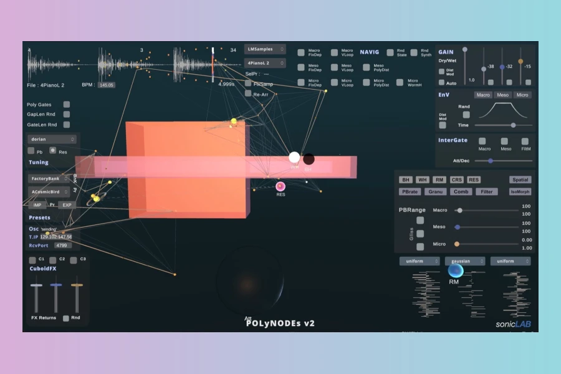Image resolution: width=561 pixels, height=374 pixels.
Task: Enable FX Returns Rnd checkbox
Action: pos(66,318)
